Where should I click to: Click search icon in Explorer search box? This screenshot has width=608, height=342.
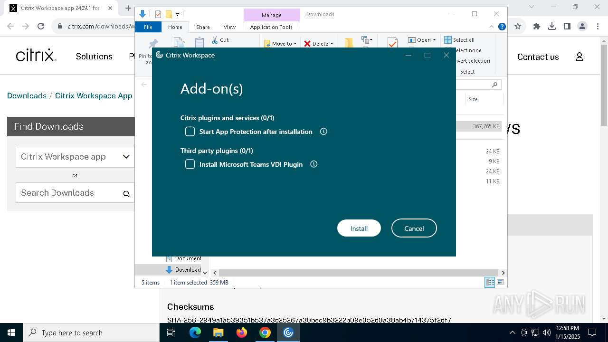(494, 85)
